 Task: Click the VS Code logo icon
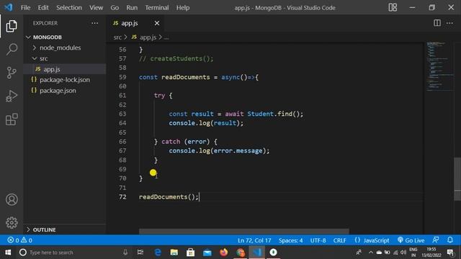coord(9,7)
